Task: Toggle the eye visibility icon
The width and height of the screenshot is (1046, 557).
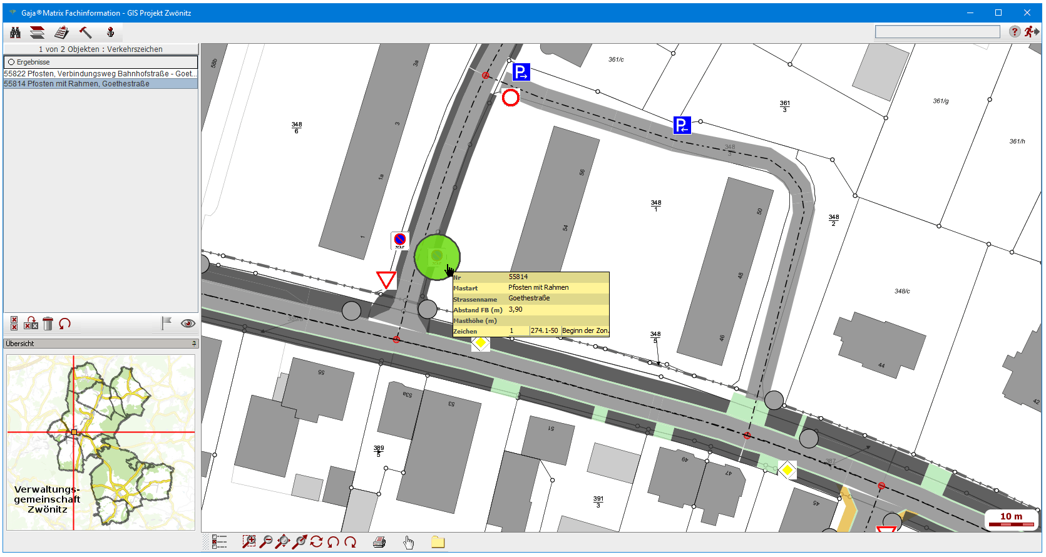Action: click(x=188, y=324)
